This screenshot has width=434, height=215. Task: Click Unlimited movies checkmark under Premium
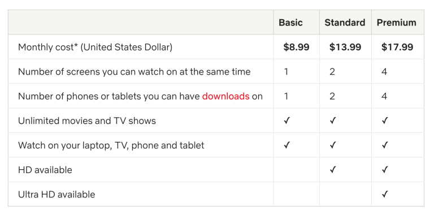coord(384,121)
